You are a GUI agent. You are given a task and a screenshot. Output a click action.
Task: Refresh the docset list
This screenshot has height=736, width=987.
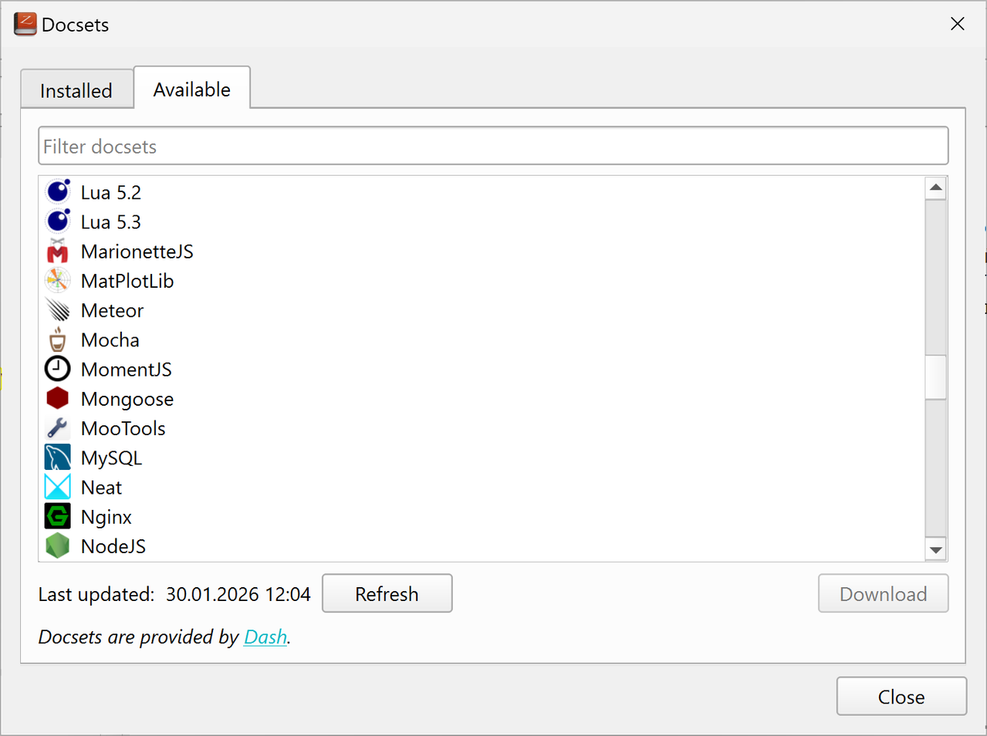coord(387,593)
